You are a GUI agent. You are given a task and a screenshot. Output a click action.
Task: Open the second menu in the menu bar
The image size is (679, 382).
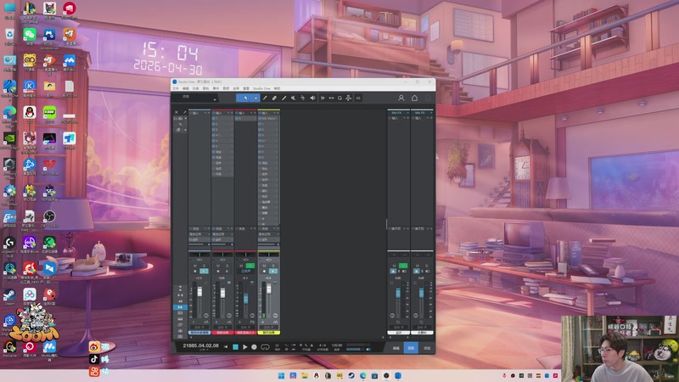[186, 88]
